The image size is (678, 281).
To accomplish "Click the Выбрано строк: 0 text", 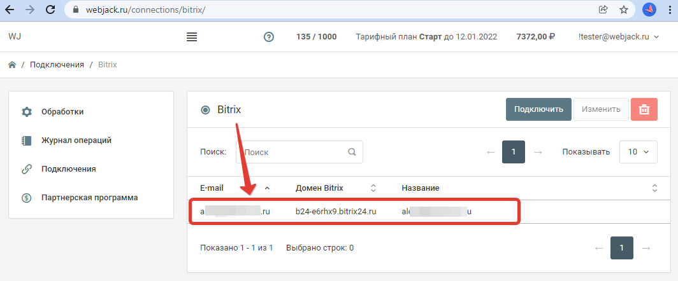I will coord(320,248).
